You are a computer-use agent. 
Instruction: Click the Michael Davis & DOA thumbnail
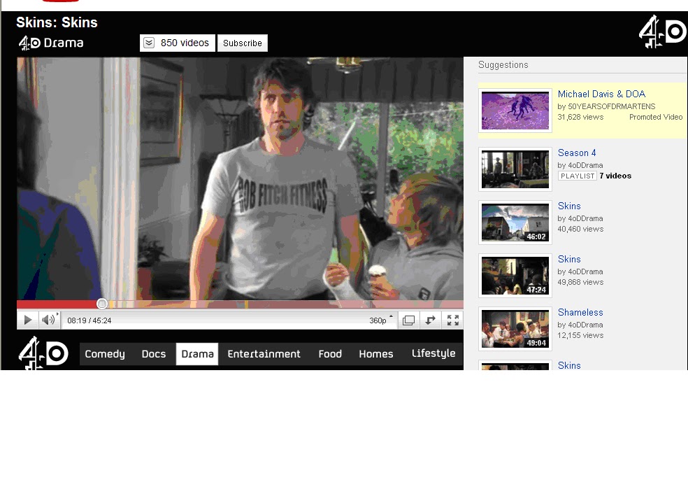[x=515, y=111]
